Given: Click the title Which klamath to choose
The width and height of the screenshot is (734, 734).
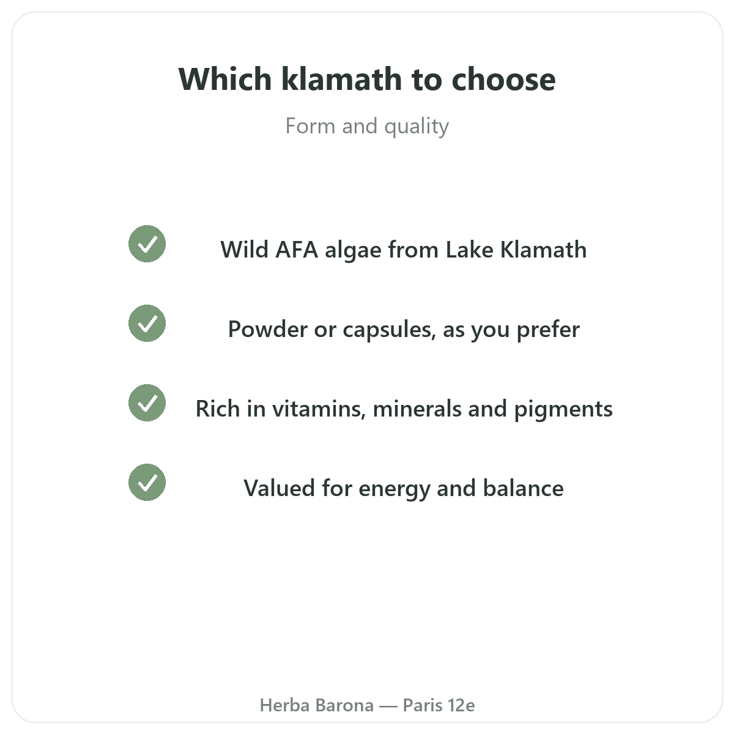Looking at the screenshot, I should 367,79.
